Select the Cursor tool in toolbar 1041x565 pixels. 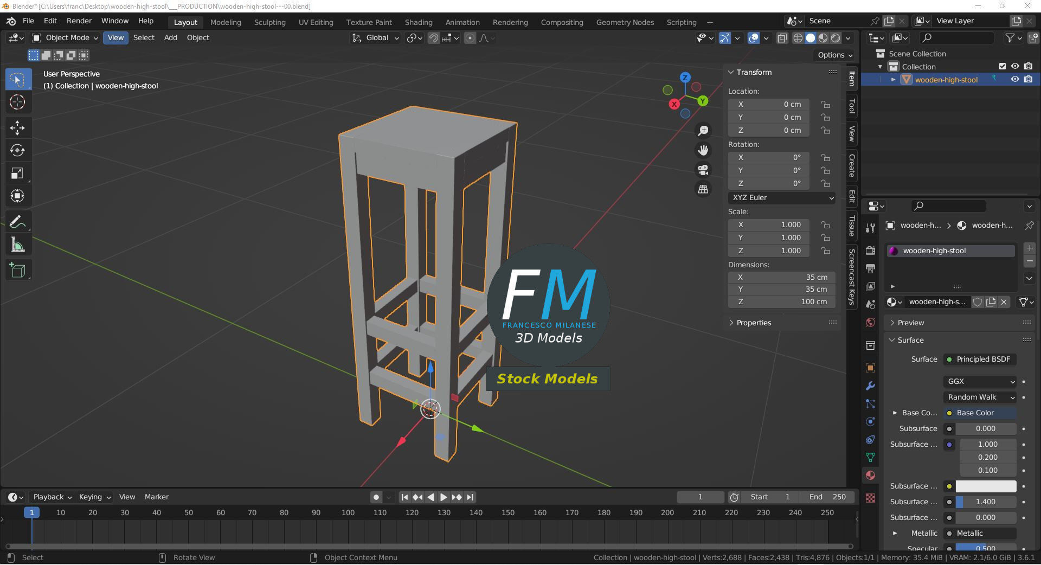click(x=17, y=102)
